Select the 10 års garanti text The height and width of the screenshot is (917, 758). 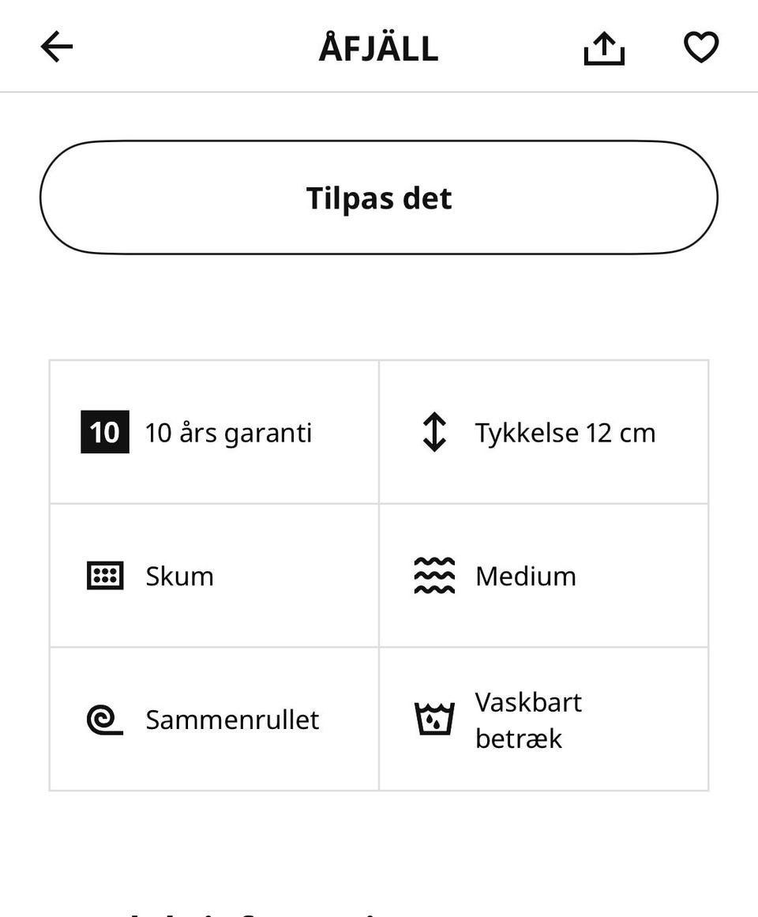click(228, 433)
